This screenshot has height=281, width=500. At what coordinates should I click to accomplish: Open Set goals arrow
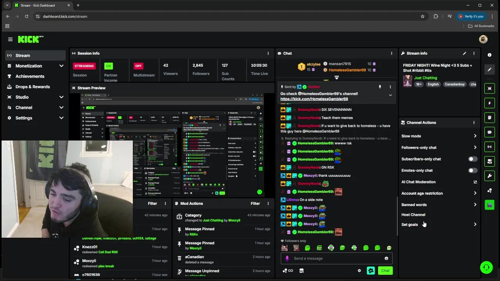click(x=475, y=224)
